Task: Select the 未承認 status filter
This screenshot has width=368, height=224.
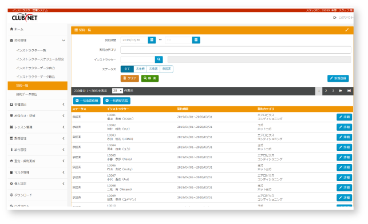Action: coord(153,69)
